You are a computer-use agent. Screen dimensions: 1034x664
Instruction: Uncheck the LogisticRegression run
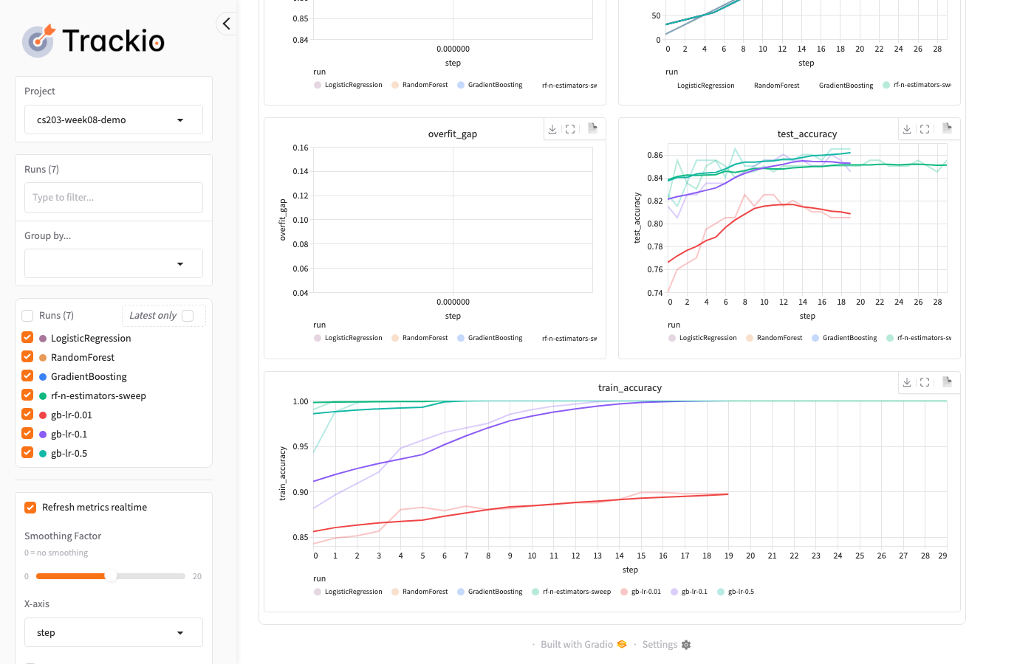point(28,338)
